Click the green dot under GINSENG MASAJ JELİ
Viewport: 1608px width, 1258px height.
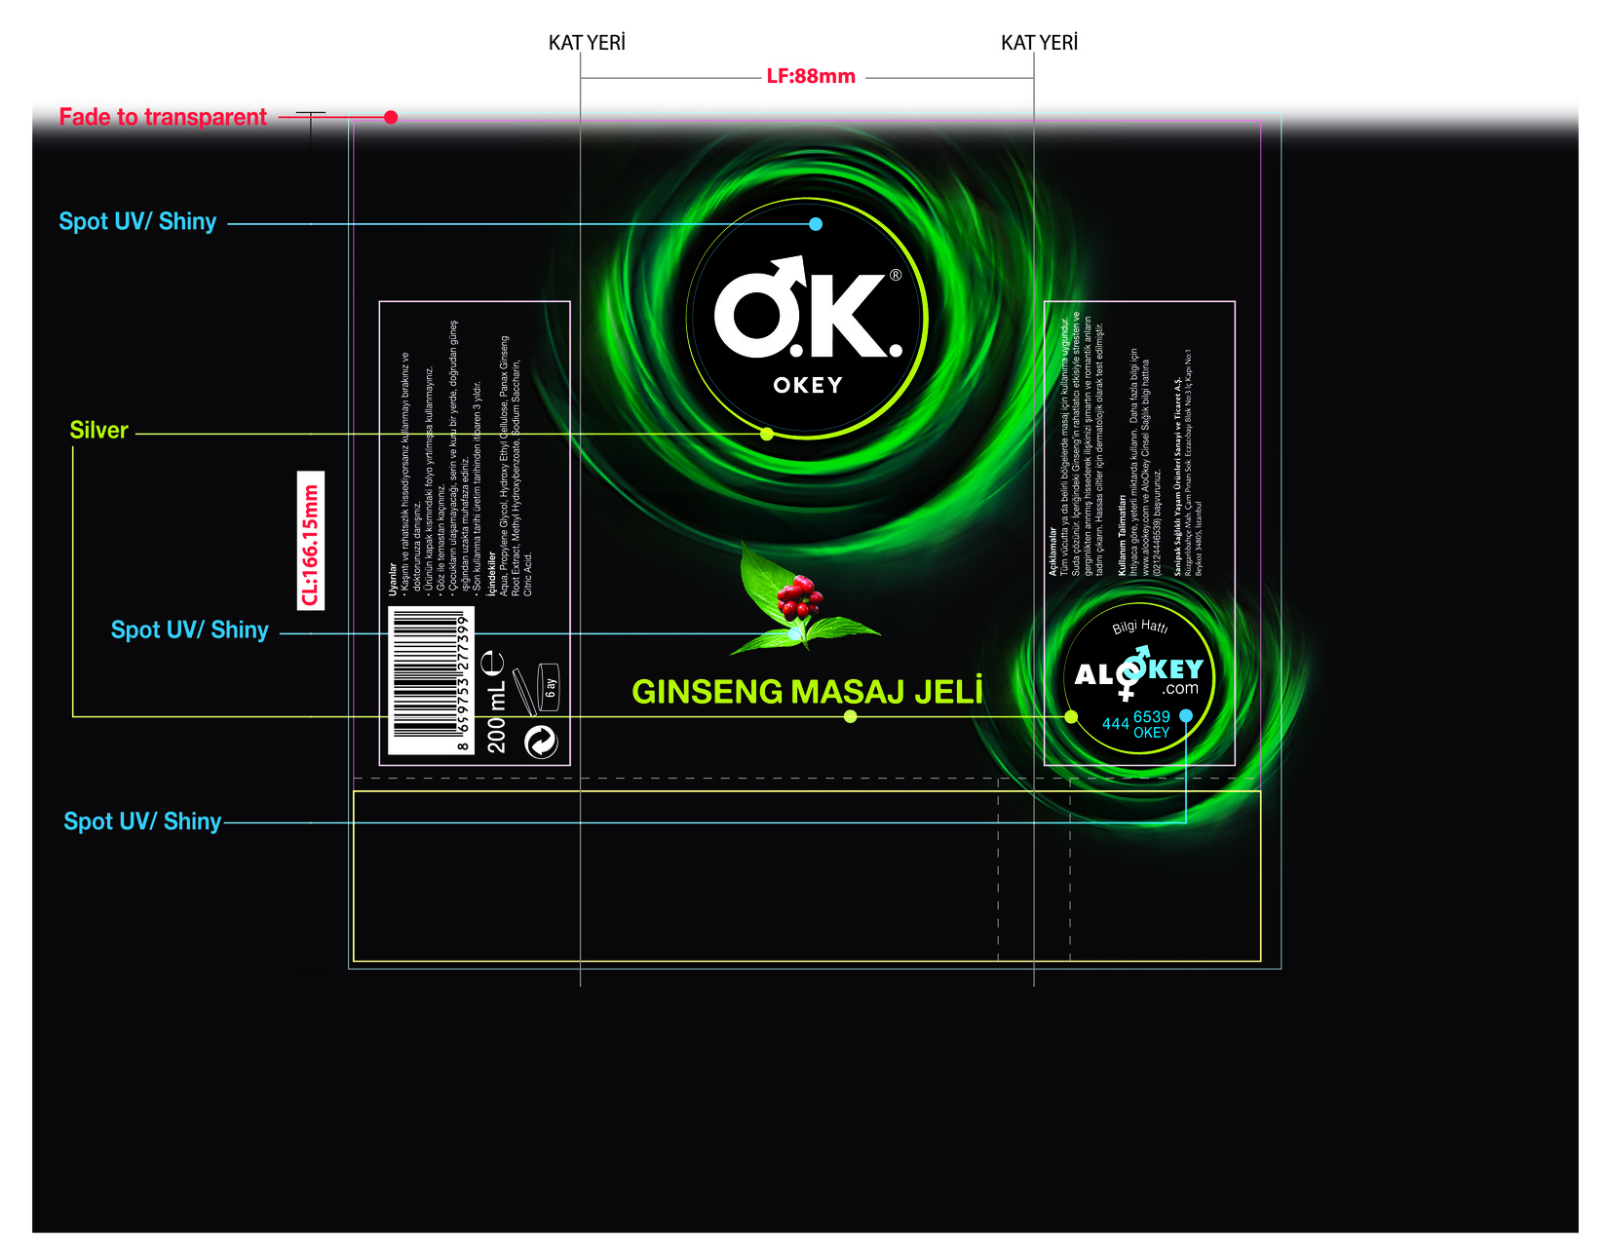point(851,716)
